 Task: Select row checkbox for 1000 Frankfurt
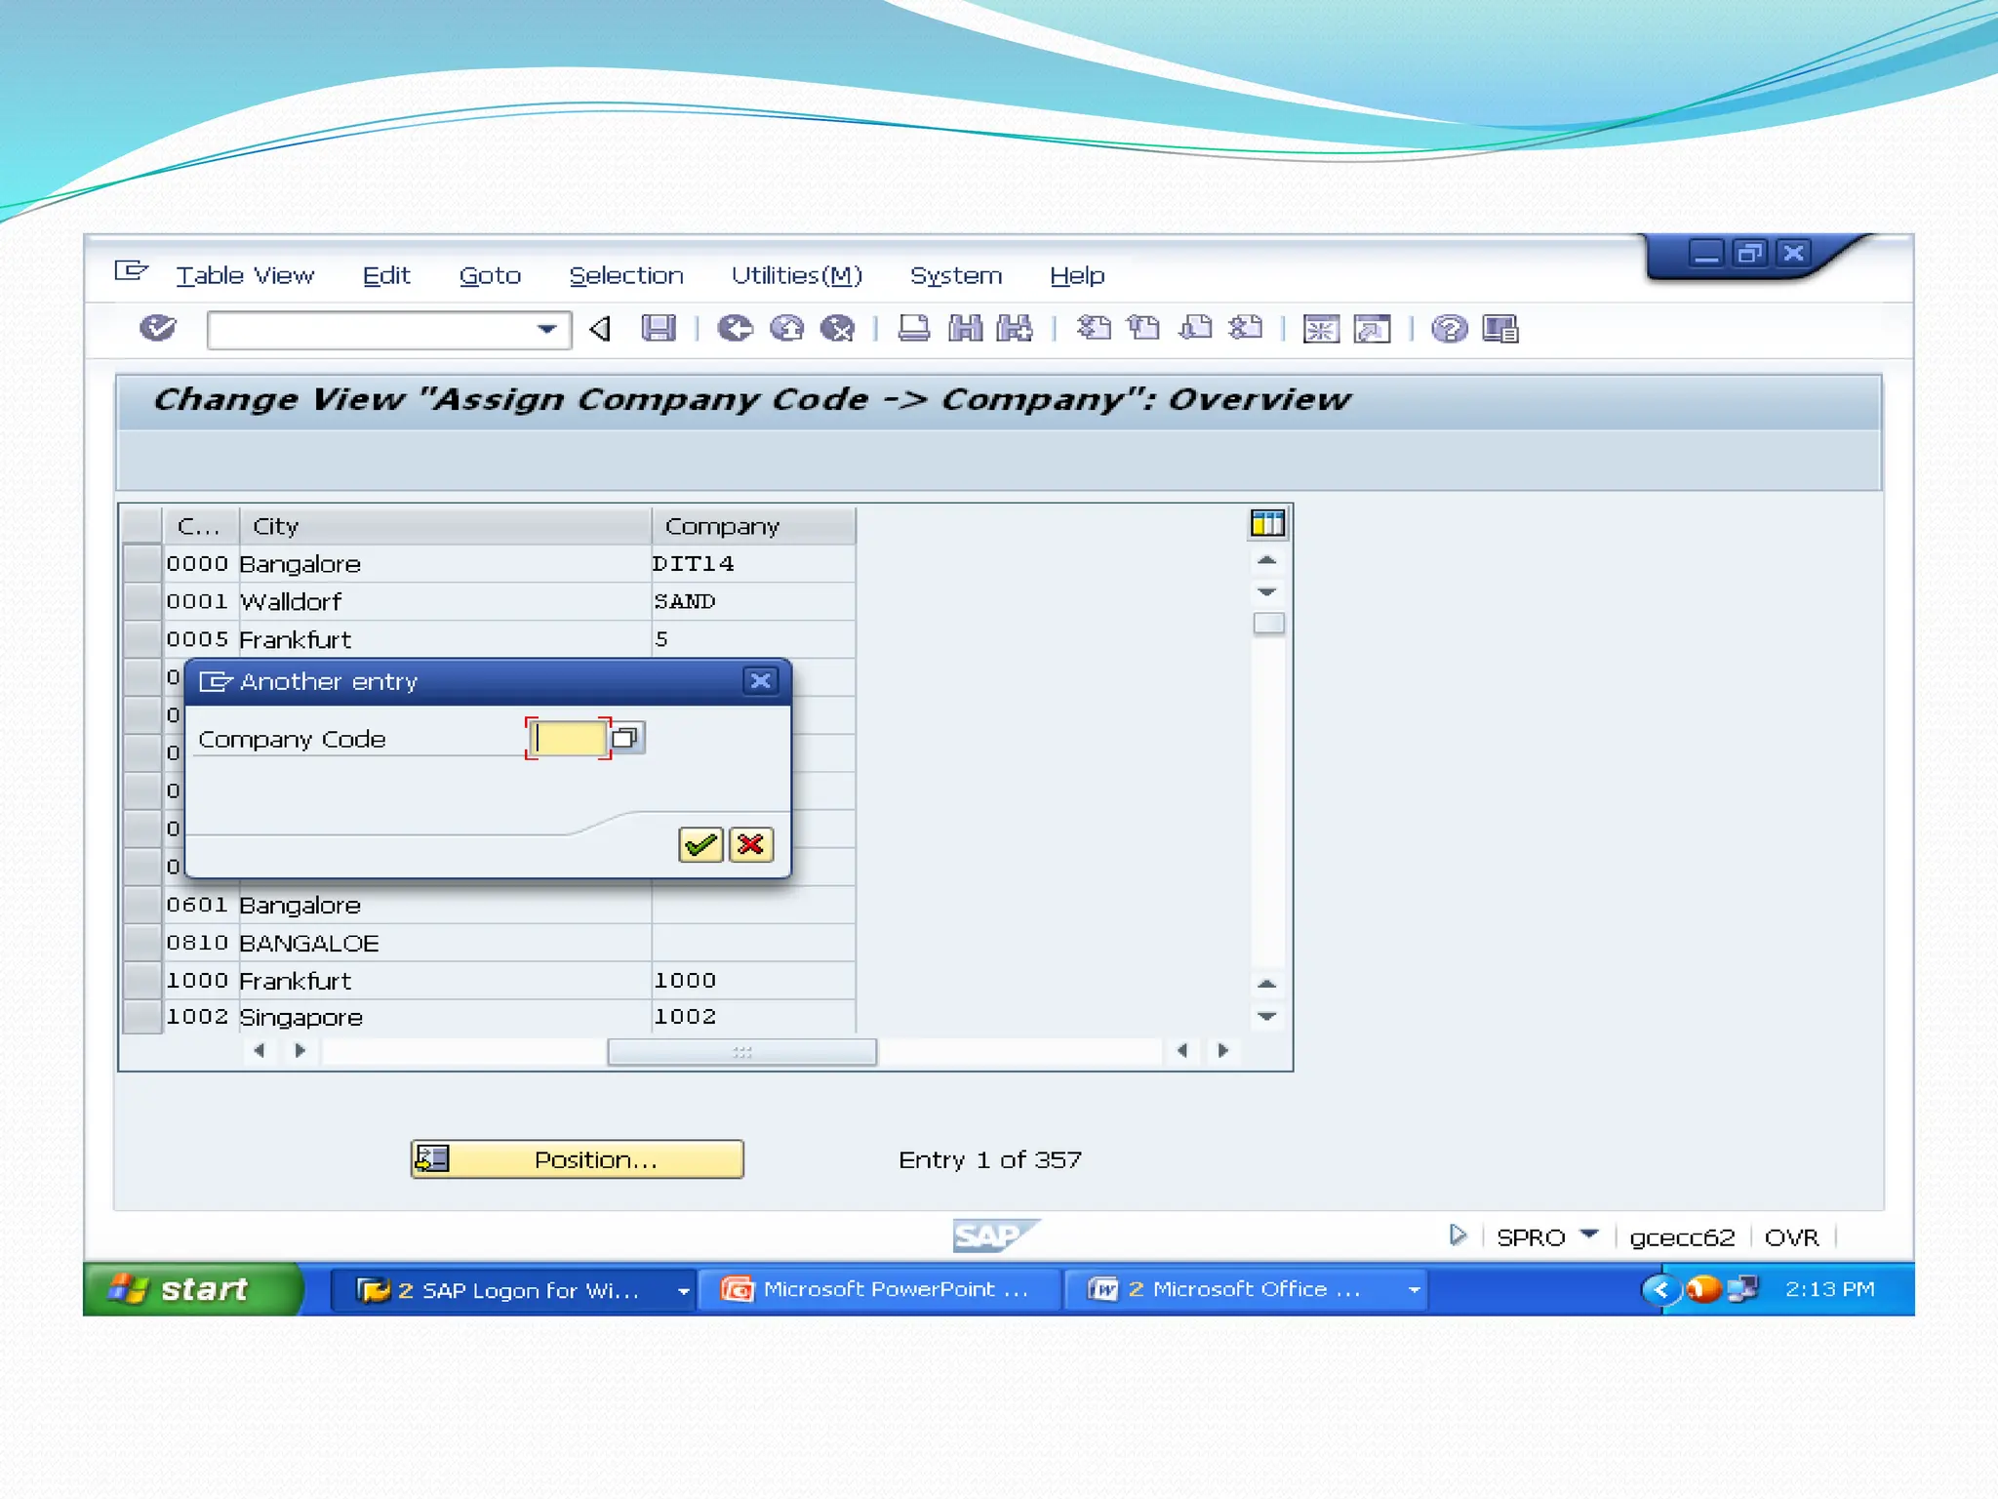click(x=142, y=980)
